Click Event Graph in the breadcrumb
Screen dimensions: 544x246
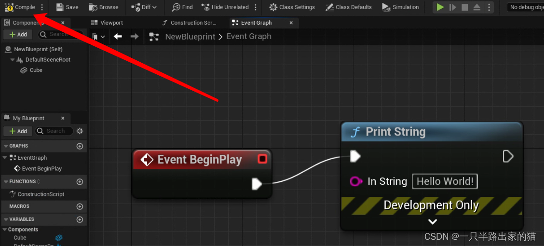(249, 37)
